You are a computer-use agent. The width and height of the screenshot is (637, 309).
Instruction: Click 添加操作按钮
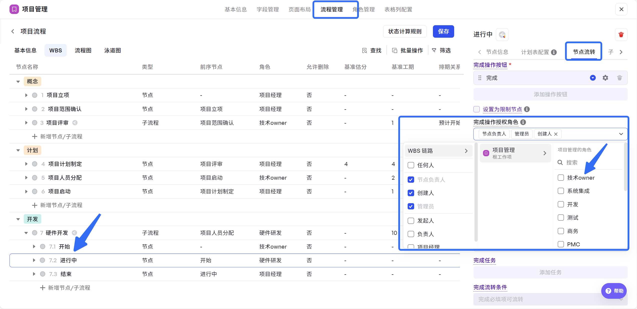(550, 94)
